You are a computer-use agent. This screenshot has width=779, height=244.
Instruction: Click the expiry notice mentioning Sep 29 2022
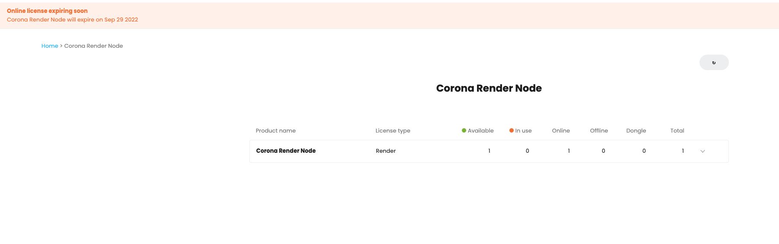click(x=72, y=19)
